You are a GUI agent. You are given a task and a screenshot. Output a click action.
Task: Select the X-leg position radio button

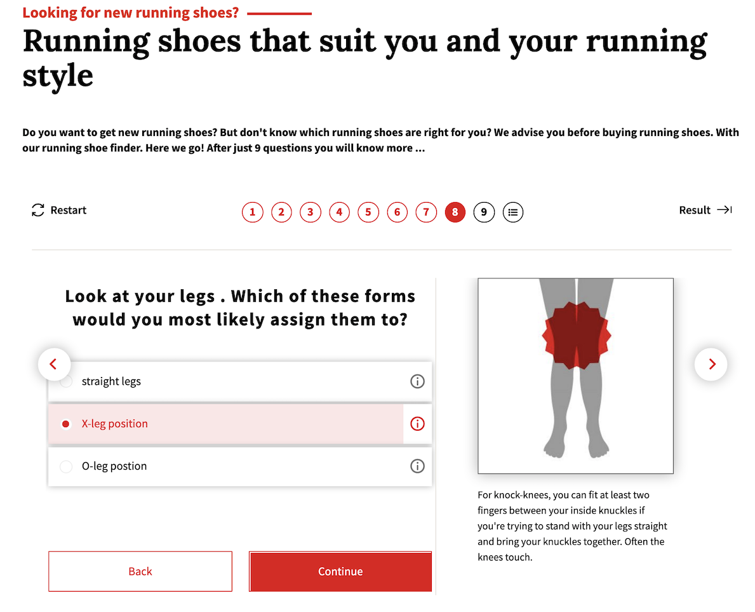coord(66,424)
